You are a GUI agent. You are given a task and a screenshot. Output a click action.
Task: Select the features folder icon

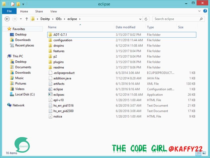[x=50, y=51]
